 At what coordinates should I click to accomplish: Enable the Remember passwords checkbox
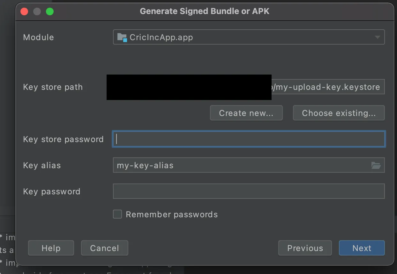point(117,214)
